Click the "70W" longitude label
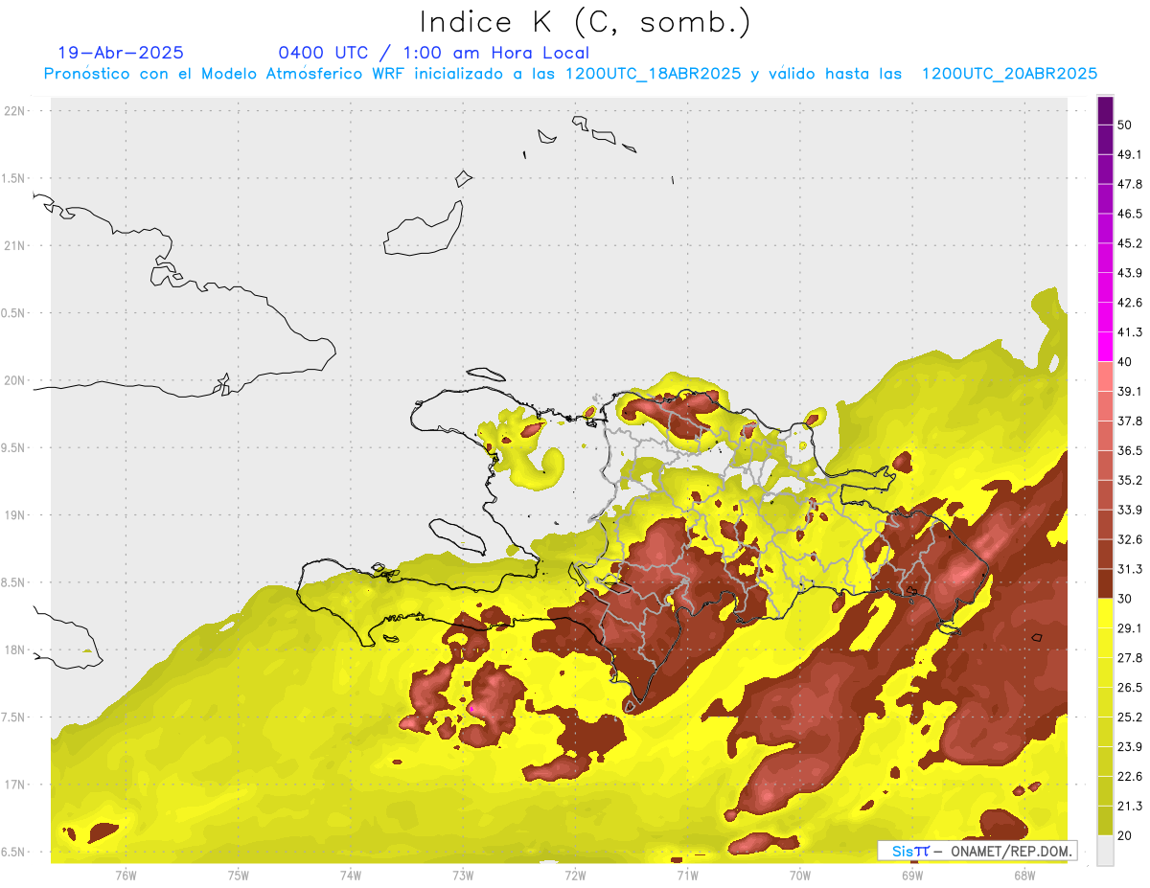 point(800,876)
